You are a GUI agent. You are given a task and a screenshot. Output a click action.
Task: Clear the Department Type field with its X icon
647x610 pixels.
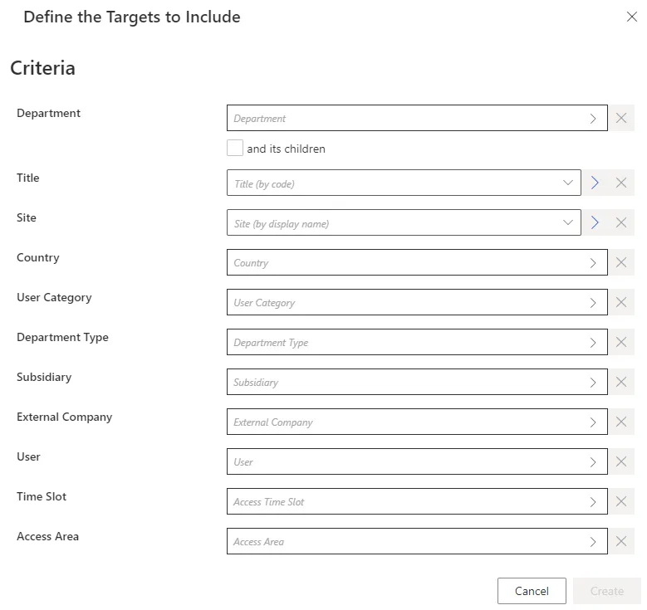621,342
